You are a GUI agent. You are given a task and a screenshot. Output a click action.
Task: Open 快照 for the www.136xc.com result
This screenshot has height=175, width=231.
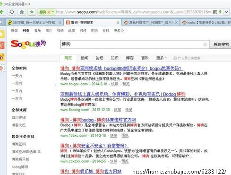113,135
